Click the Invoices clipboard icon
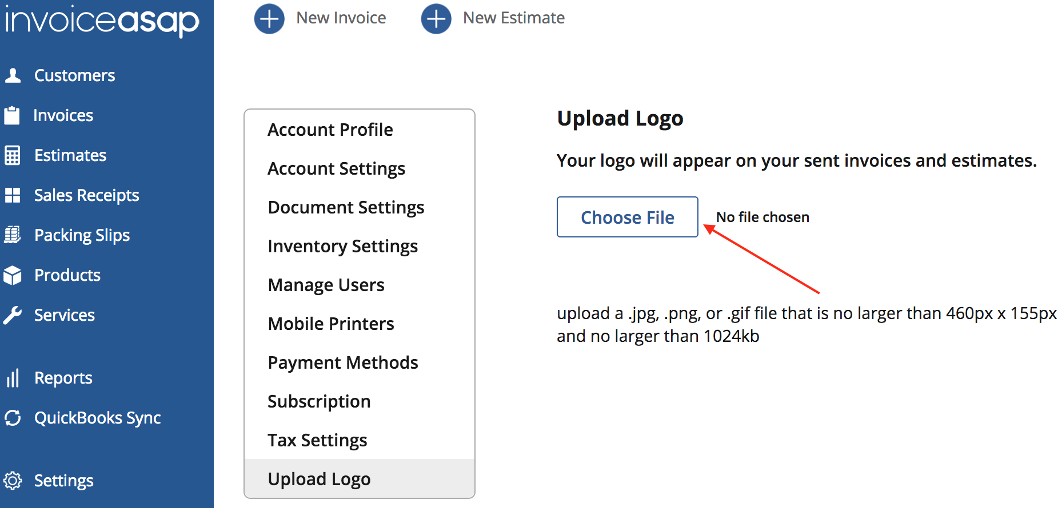Image resolution: width=1062 pixels, height=508 pixels. [x=12, y=115]
